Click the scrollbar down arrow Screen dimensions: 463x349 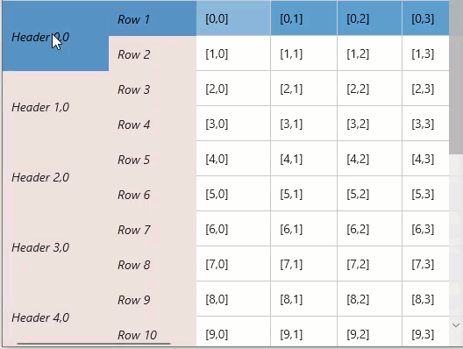click(456, 325)
